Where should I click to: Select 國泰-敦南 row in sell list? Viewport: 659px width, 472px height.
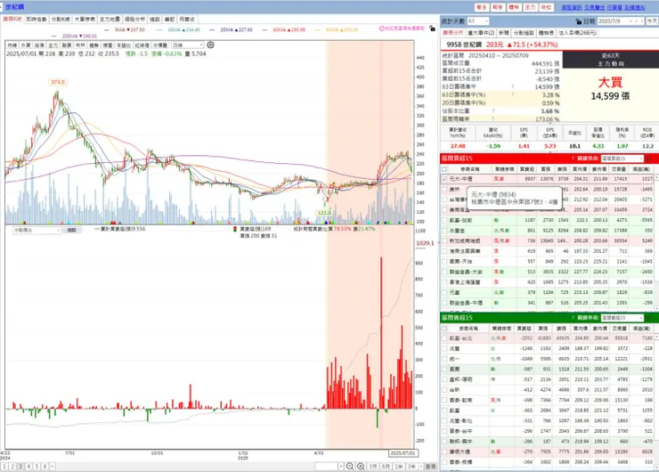point(547,400)
